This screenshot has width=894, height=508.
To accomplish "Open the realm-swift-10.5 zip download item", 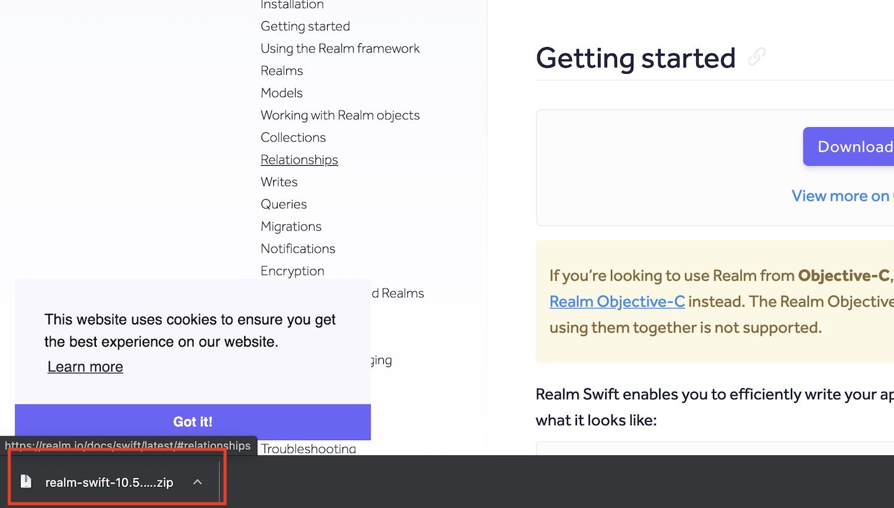I will tap(109, 483).
